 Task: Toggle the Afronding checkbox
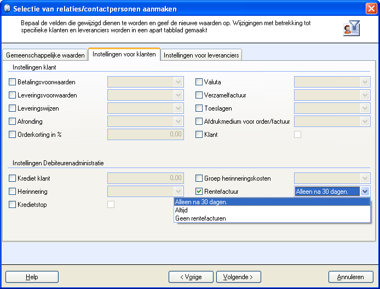point(12,121)
